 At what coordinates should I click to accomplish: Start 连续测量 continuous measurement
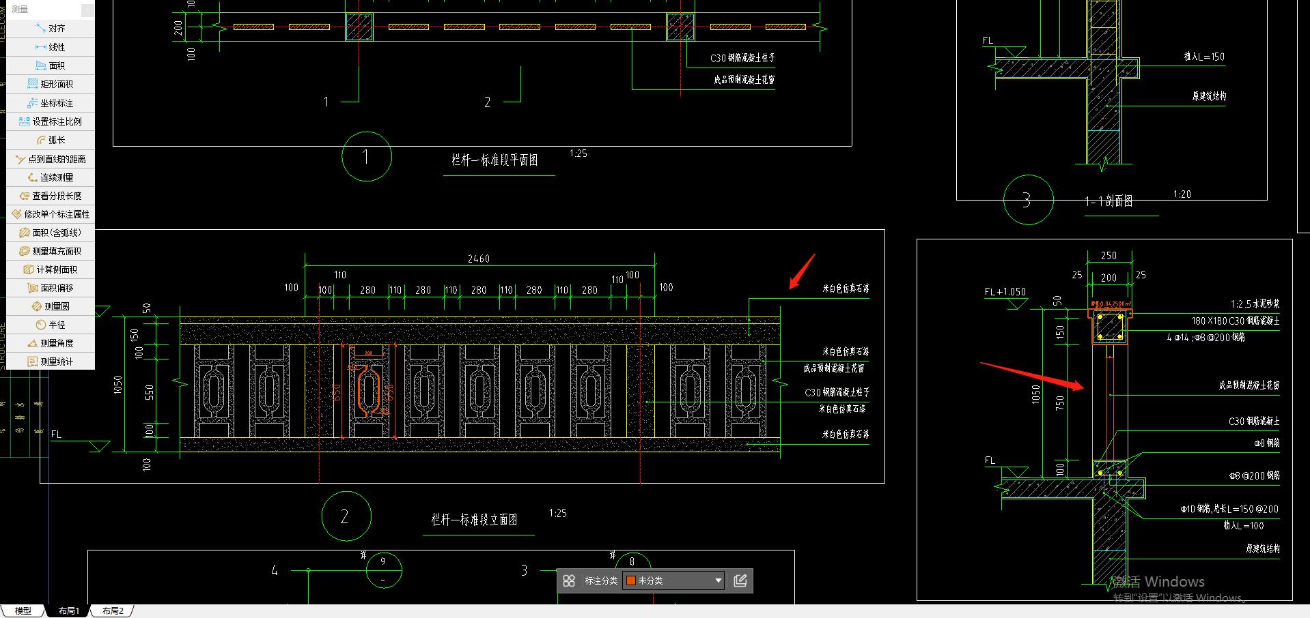coord(51,177)
